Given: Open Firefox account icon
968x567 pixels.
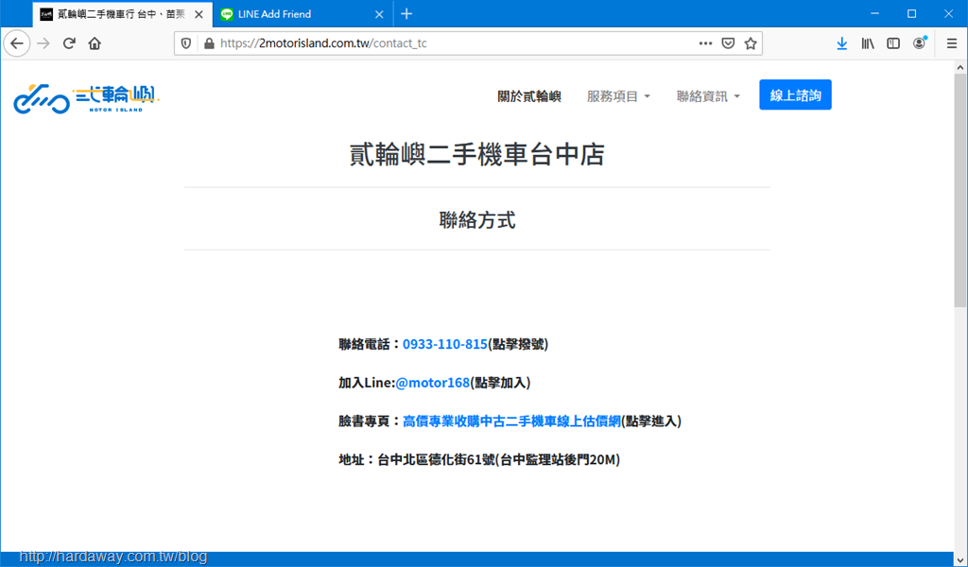Looking at the screenshot, I should click(920, 43).
